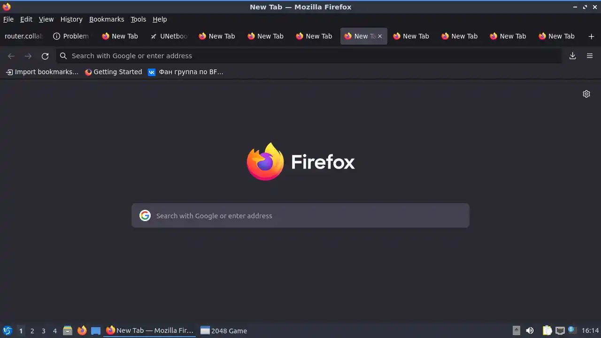601x338 pixels.
Task: Reload the current page
Action: coord(45,56)
